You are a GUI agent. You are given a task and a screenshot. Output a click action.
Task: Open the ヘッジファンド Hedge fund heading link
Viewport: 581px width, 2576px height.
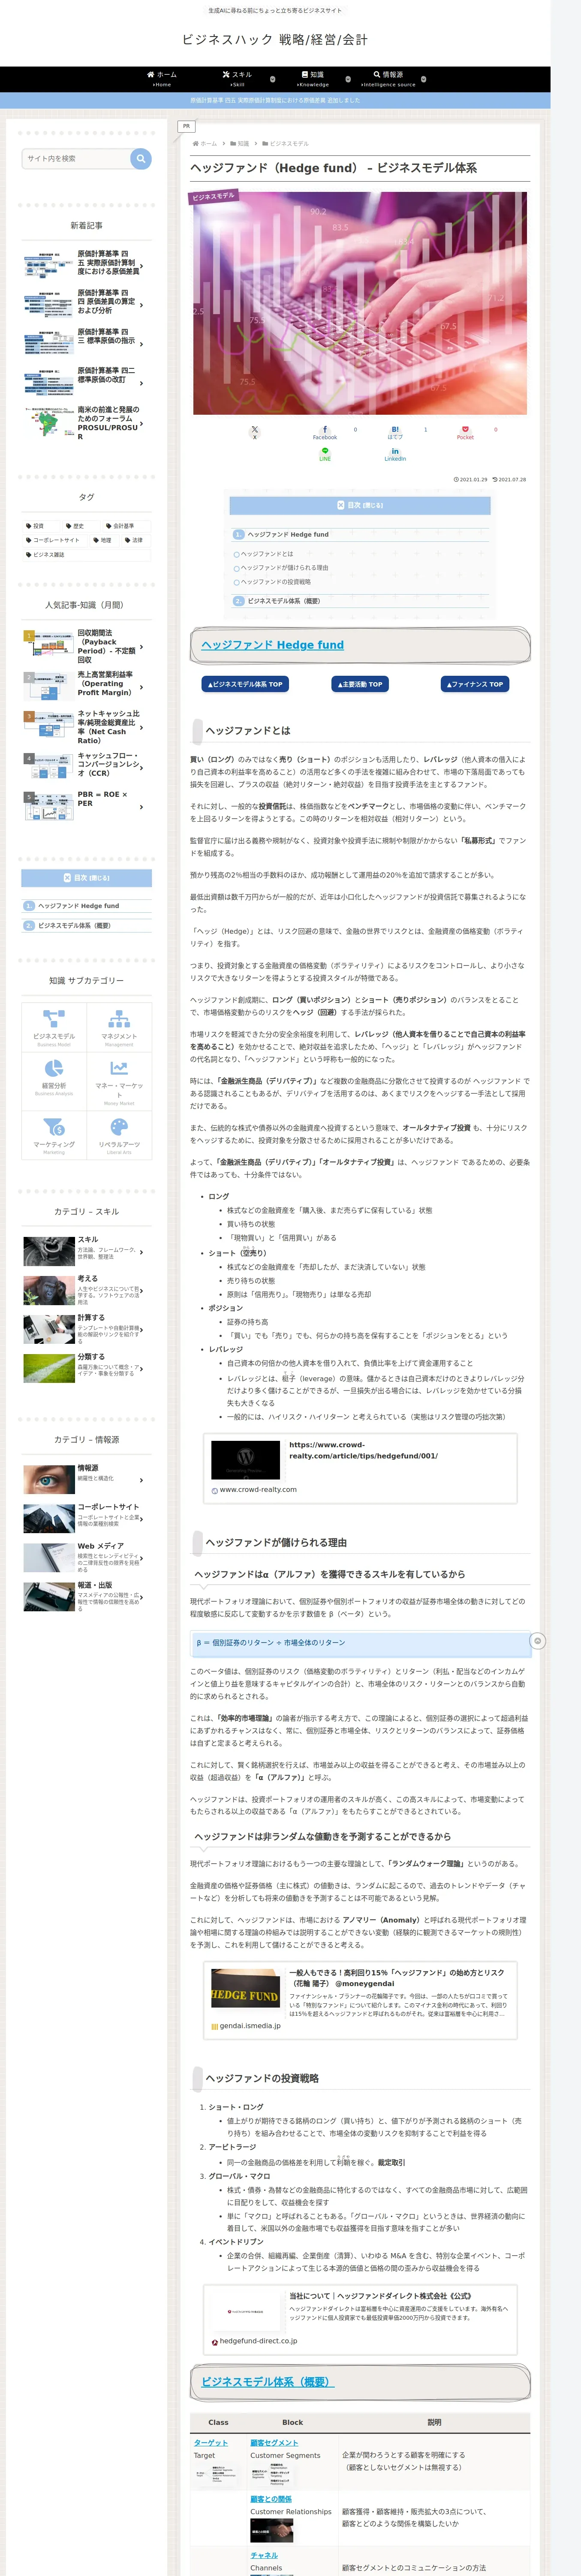(273, 645)
